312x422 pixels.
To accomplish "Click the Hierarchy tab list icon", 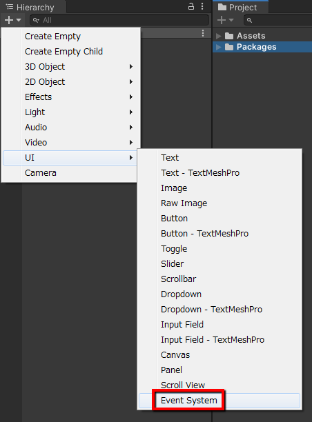I will point(10,7).
